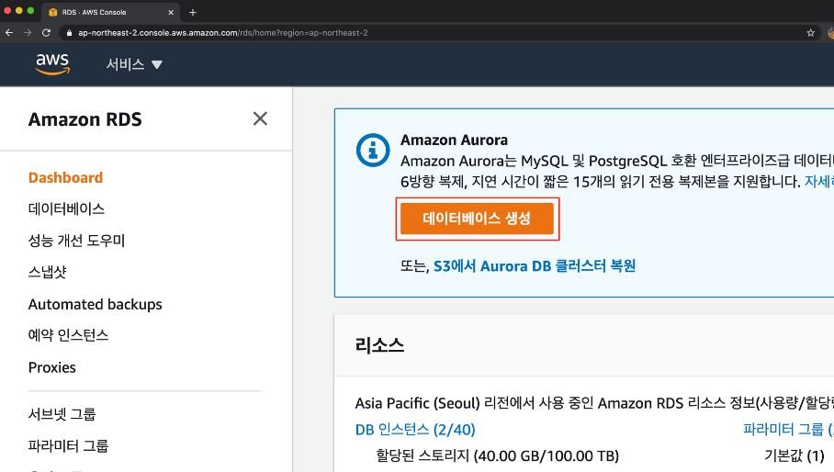Click the 파라미터 그룹 resource link
The image size is (834, 472).
click(x=788, y=430)
